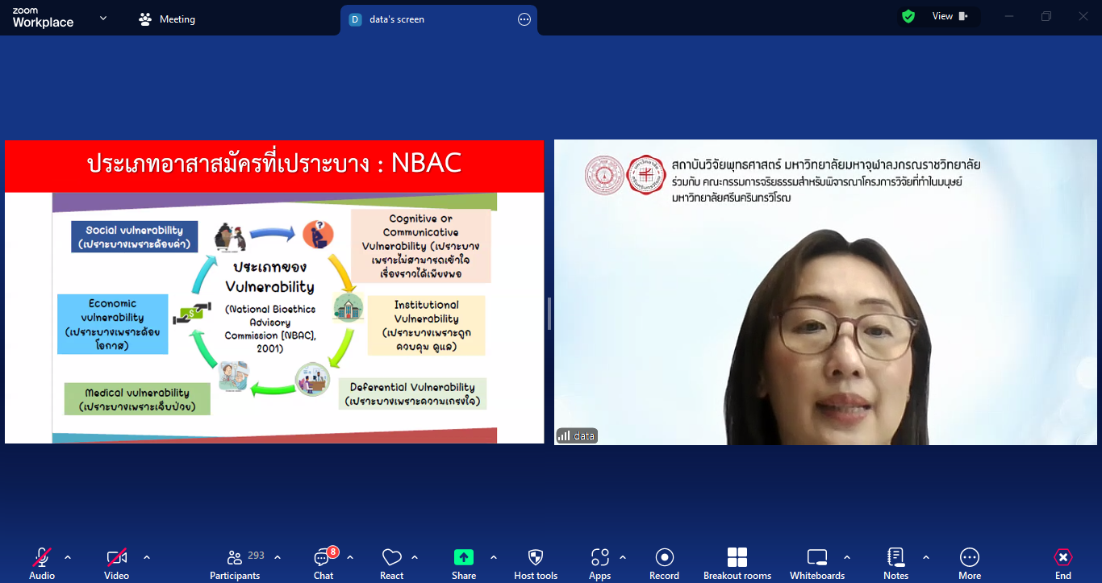The height and width of the screenshot is (583, 1102).
Task: Expand the video options chevron
Action: click(x=147, y=557)
